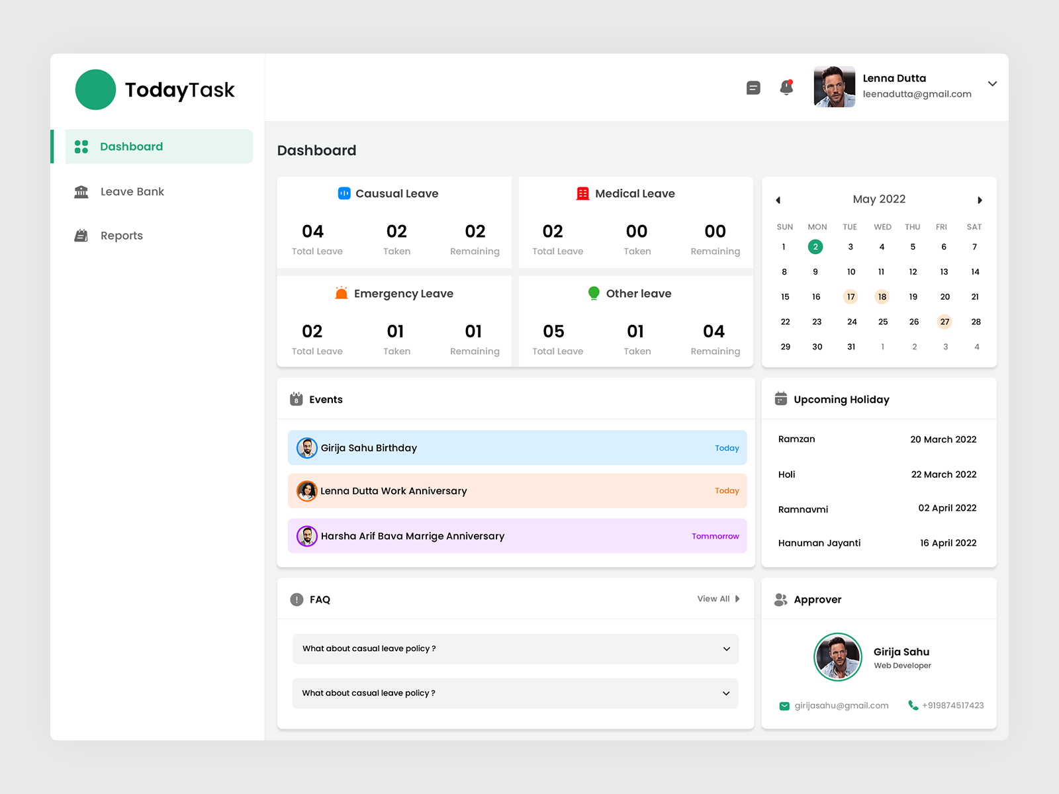This screenshot has width=1059, height=794.
Task: Click the +919874517423 phone number
Action: [x=953, y=705]
